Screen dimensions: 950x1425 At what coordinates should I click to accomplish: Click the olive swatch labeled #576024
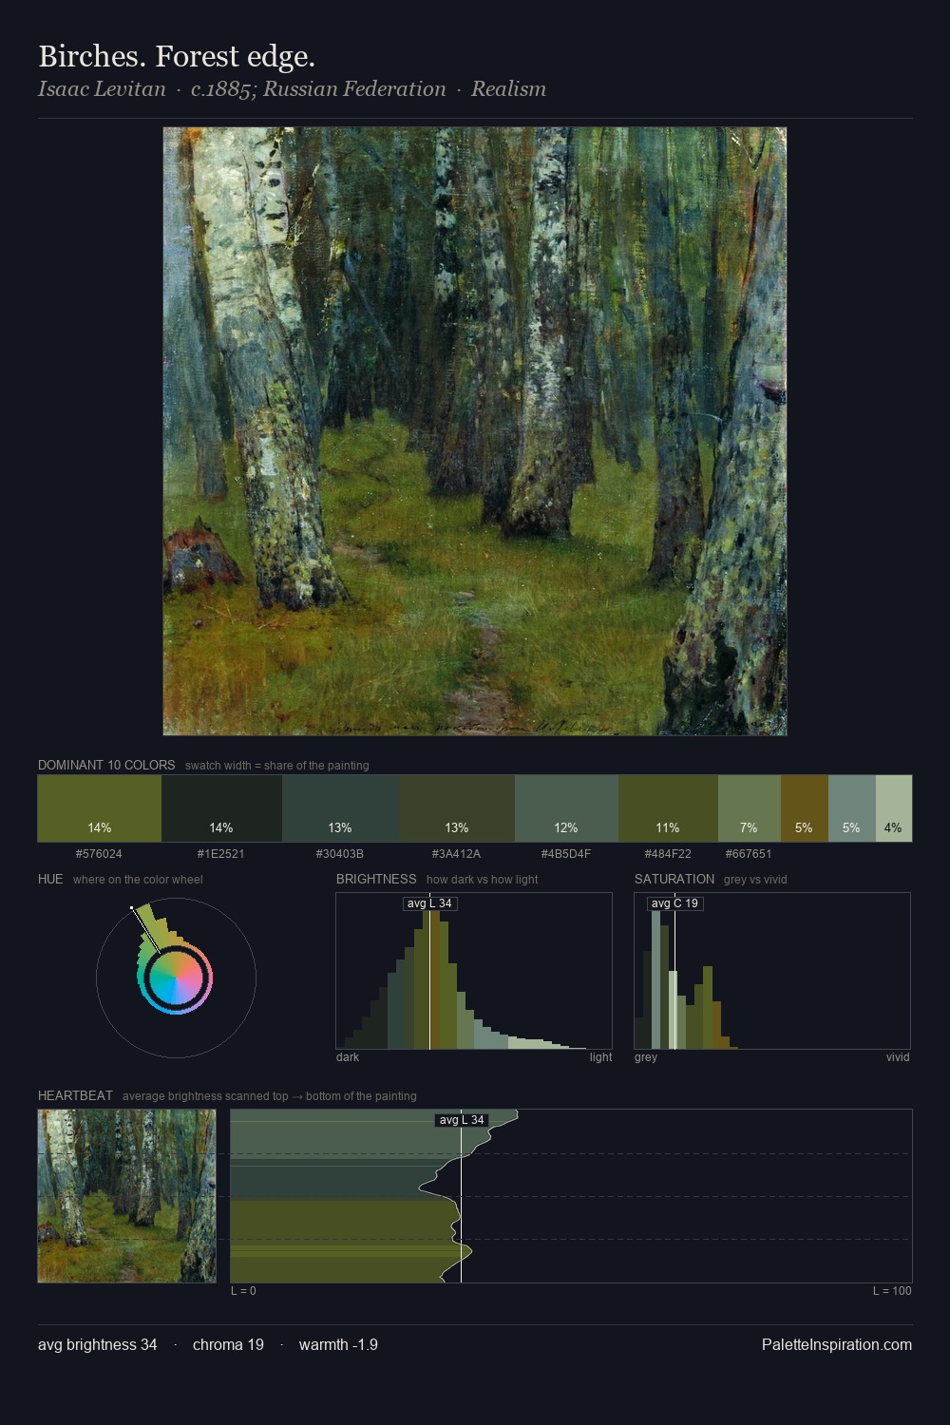[x=100, y=808]
